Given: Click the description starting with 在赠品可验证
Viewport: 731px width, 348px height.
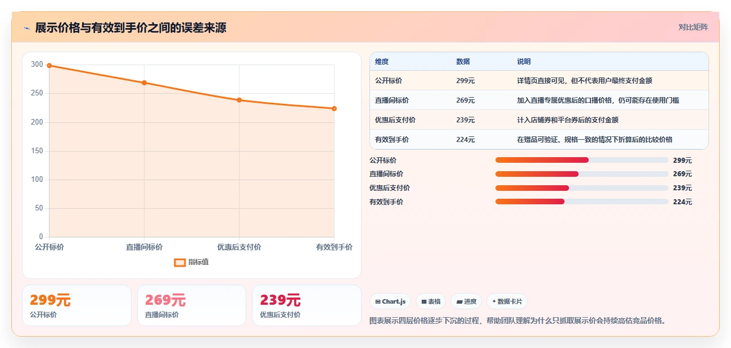Looking at the screenshot, I should (x=594, y=140).
